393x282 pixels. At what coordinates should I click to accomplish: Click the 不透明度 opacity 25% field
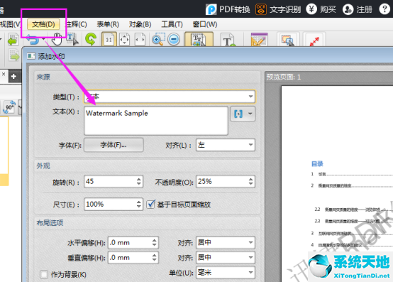(221, 181)
